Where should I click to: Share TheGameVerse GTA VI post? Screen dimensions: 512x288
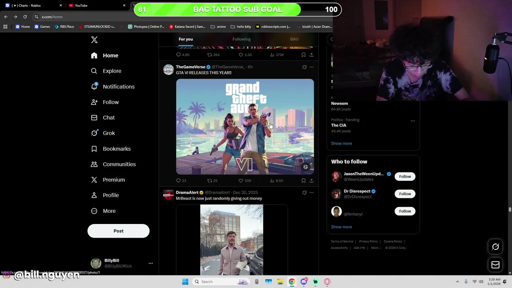(311, 181)
